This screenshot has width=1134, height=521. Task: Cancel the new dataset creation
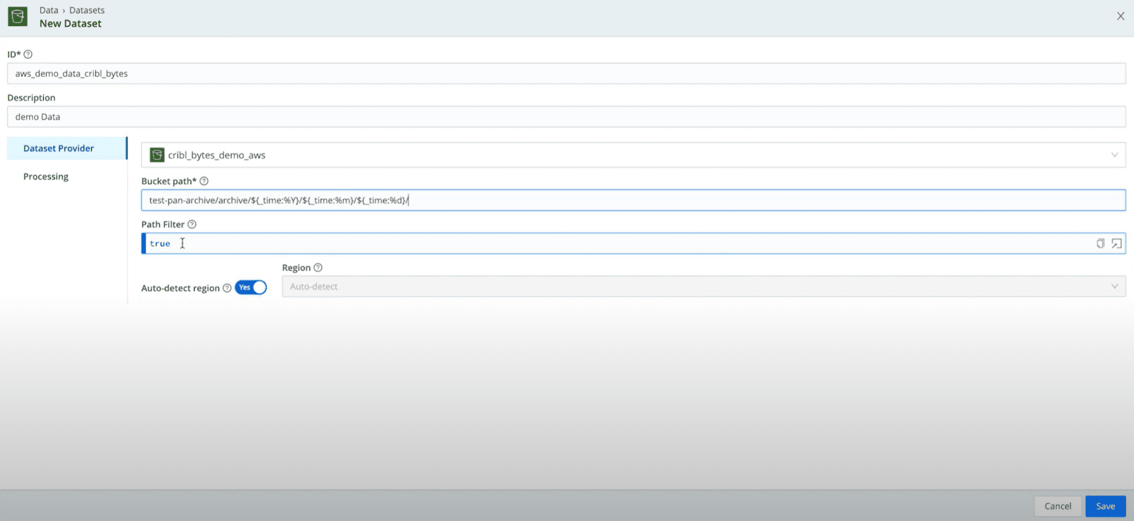1057,506
